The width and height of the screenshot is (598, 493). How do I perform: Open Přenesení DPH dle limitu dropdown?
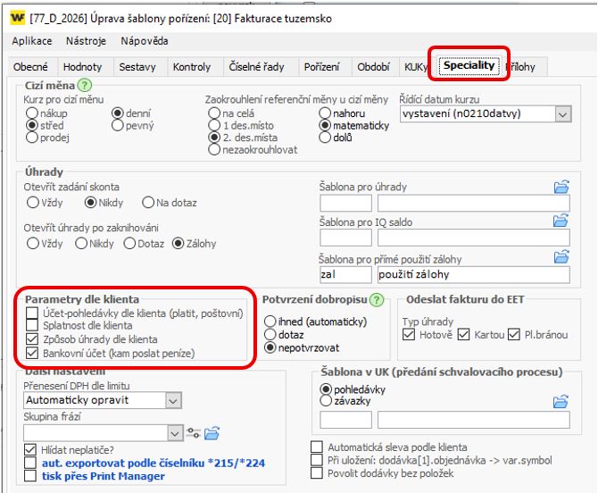click(173, 401)
